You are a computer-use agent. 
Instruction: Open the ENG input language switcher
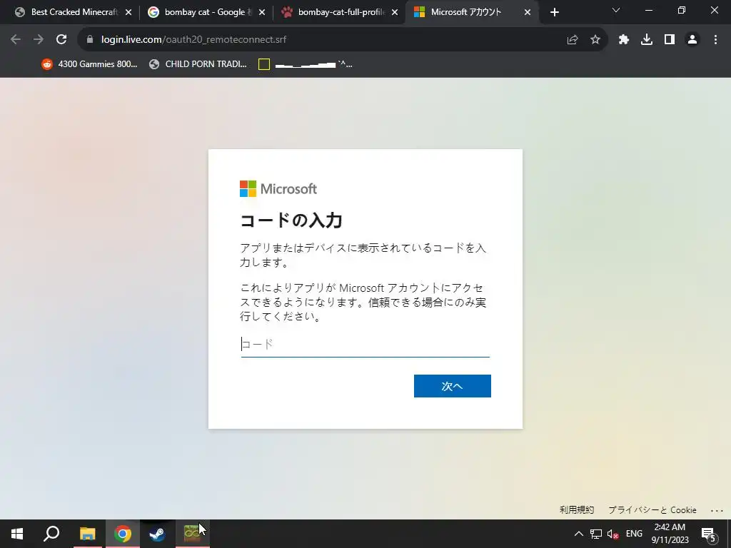pyautogui.click(x=634, y=534)
